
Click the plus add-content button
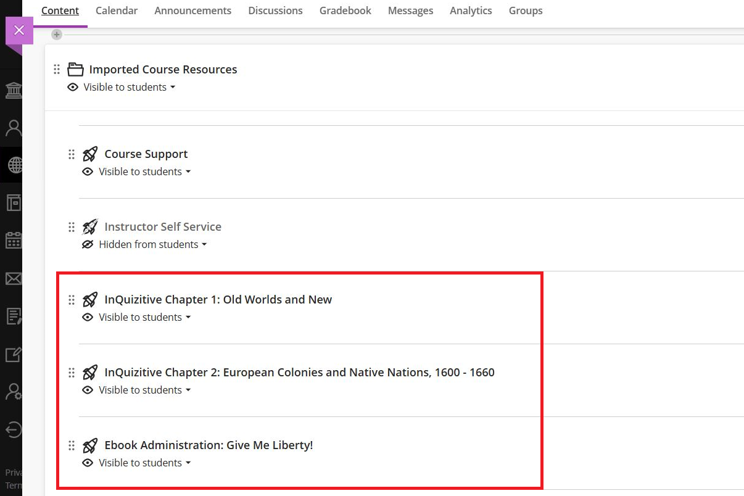57,35
